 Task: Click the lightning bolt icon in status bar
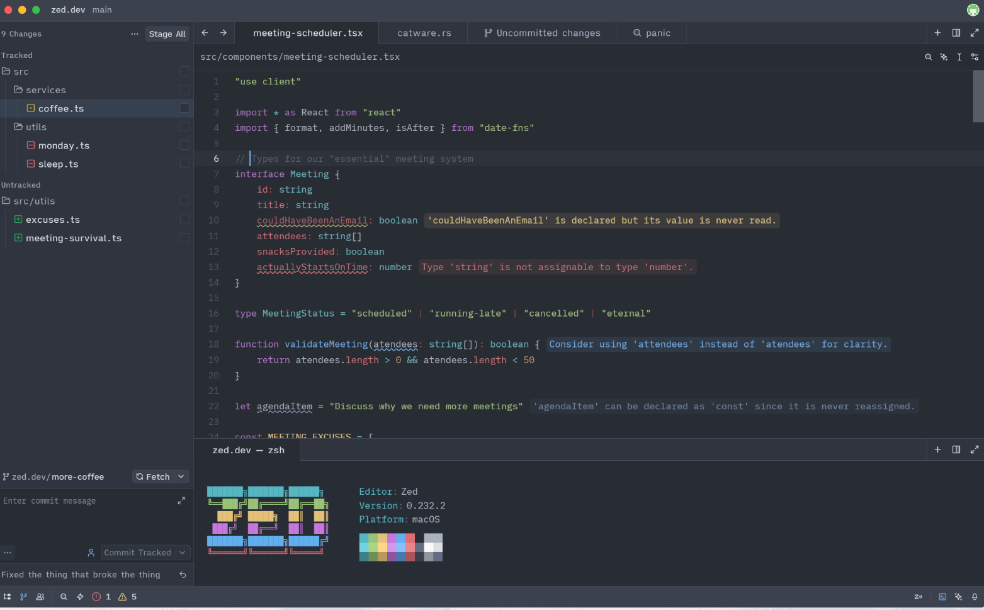80,597
